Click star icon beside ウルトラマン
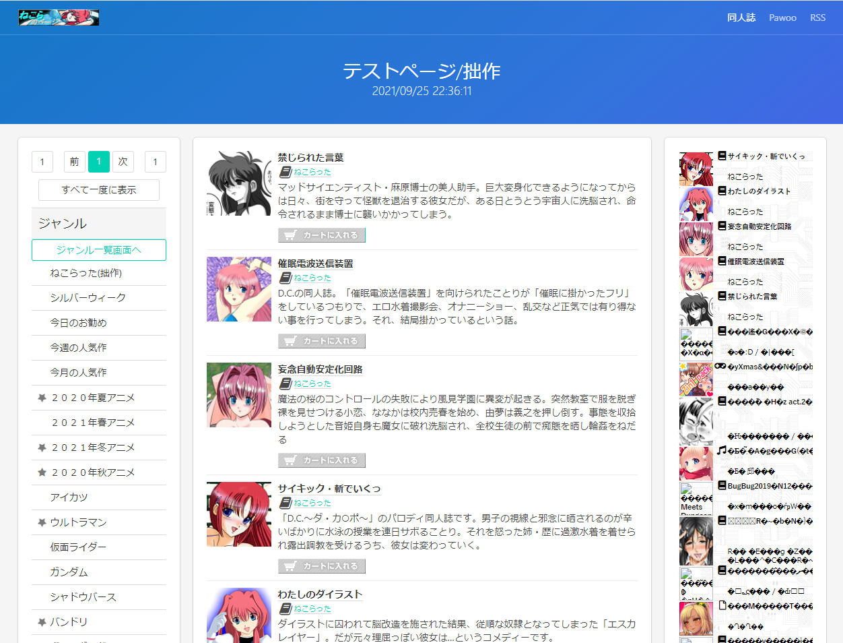843x643 pixels. [x=42, y=522]
